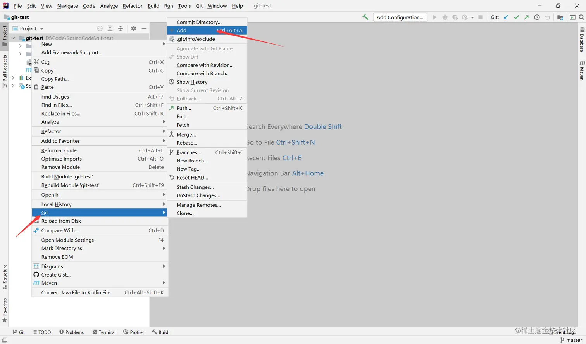Choose Fetch in the Git submenu
Screen dimensions: 586x344
[x=207, y=125]
